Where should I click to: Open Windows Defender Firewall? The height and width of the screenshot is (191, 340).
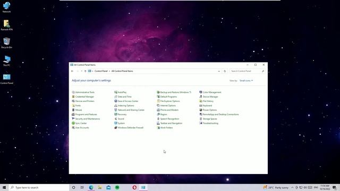[x=129, y=128]
